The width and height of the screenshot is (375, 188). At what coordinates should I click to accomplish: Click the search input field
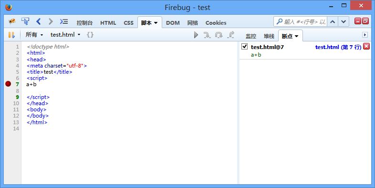[x=305, y=22]
